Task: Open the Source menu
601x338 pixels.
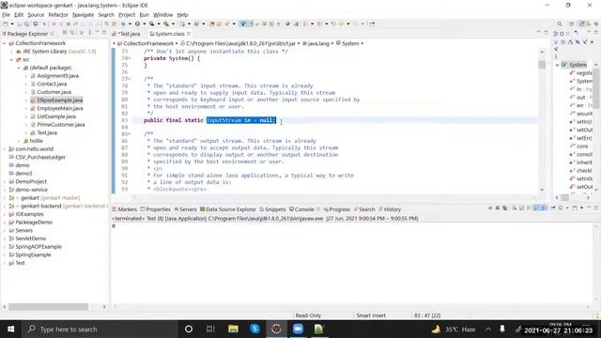Action: click(36, 15)
